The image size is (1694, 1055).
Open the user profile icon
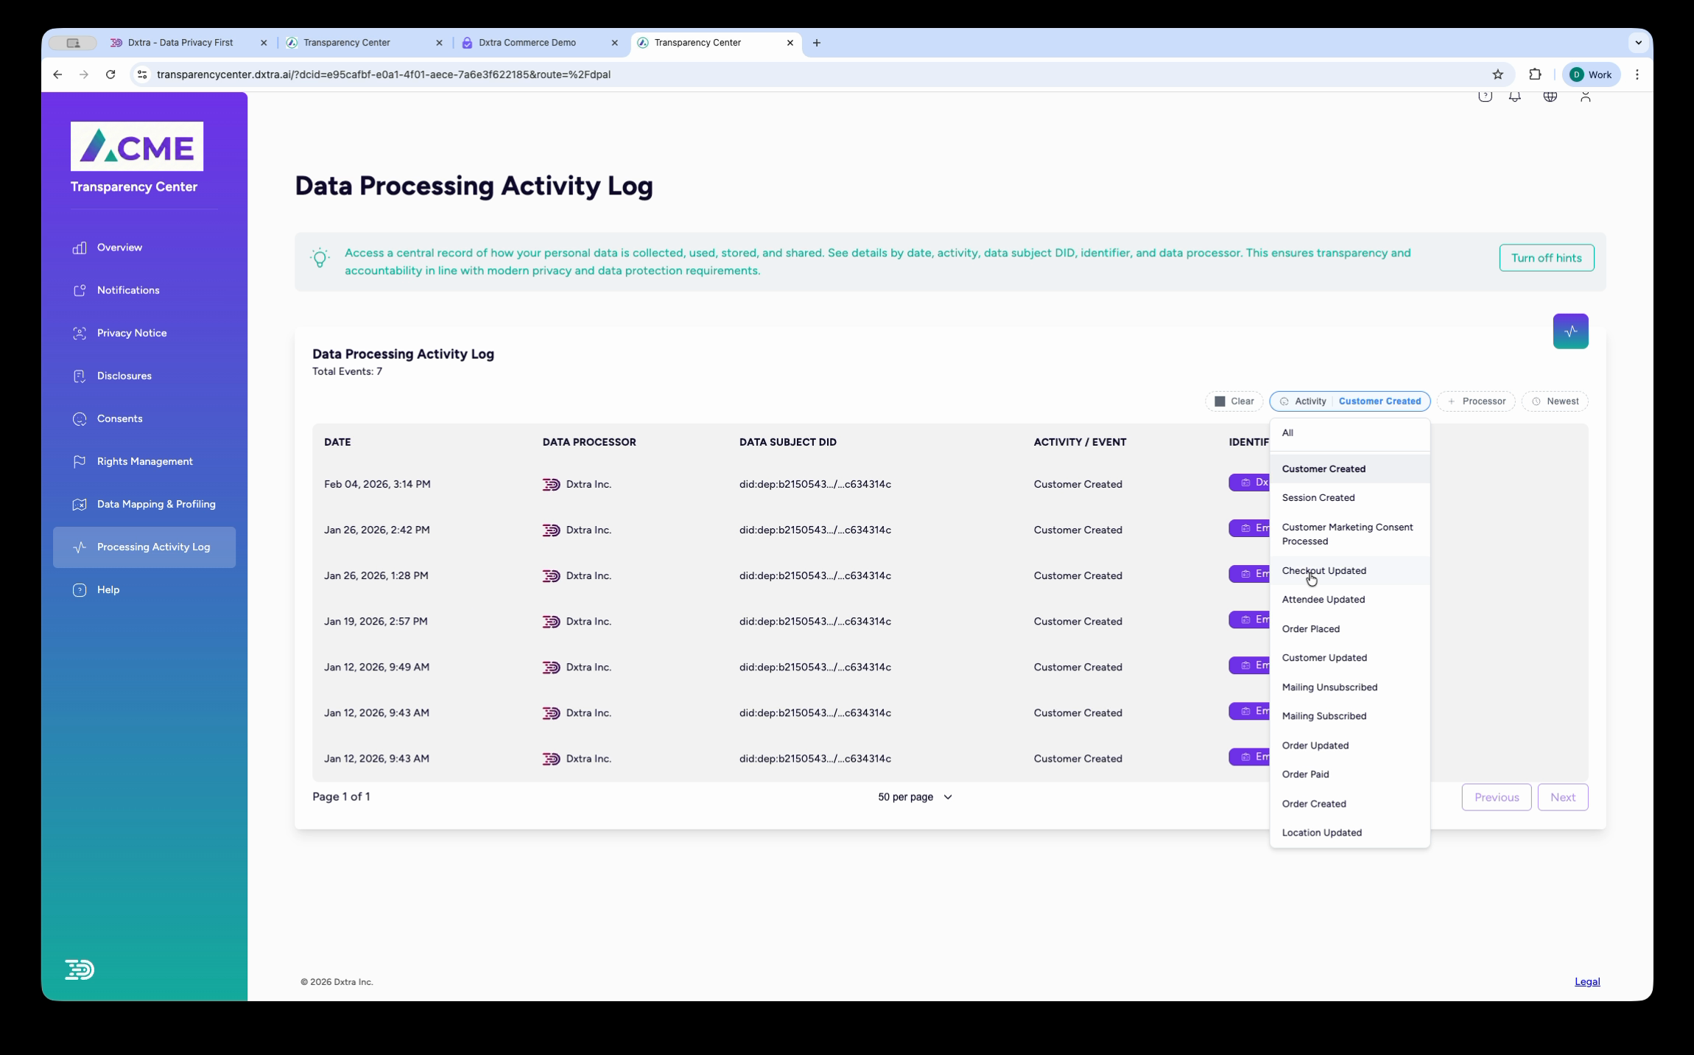(1584, 96)
